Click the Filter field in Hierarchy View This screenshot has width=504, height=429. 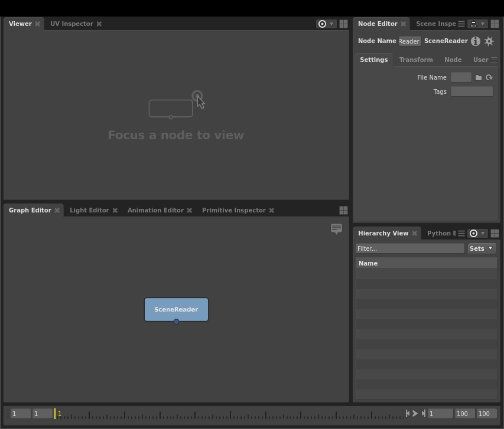[409, 248]
